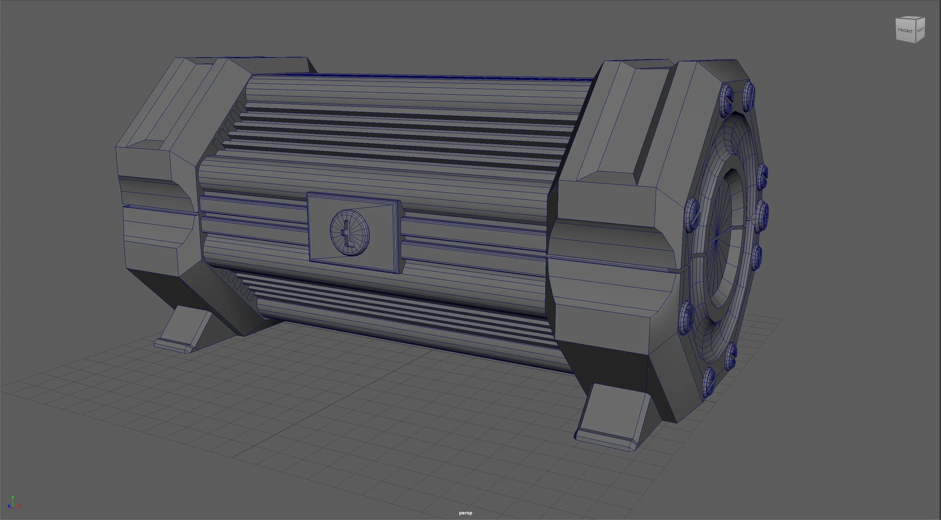Click the 'persp' camera name label
Viewport: 941px width, 520px height.
pos(465,513)
